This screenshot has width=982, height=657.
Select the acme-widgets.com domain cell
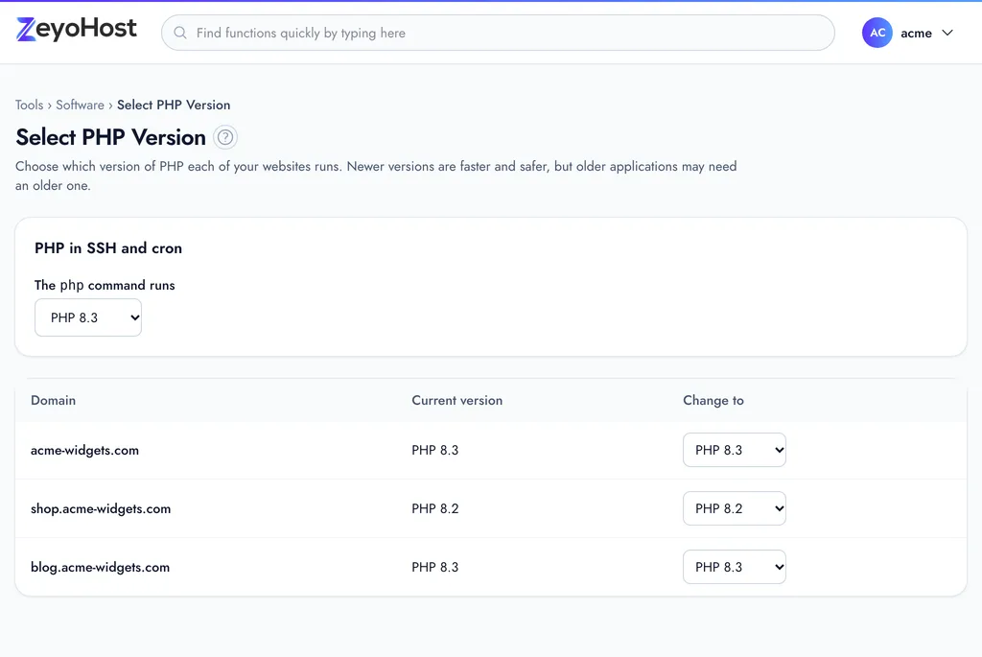(84, 451)
